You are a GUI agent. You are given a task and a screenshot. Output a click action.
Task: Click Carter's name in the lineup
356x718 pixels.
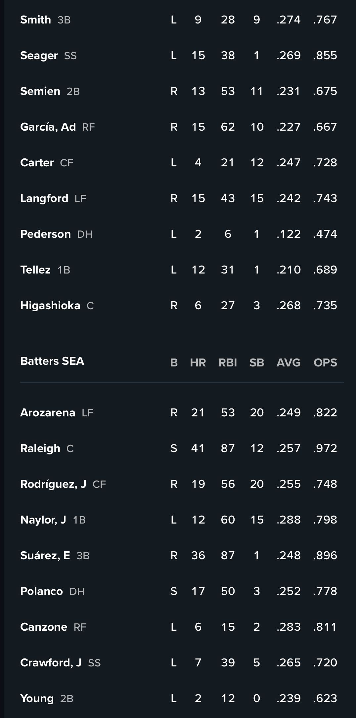37,163
